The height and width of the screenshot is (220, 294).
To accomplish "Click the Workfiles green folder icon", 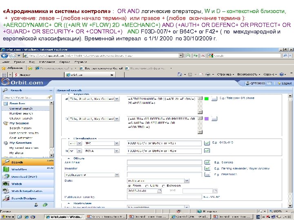I will point(6,169).
